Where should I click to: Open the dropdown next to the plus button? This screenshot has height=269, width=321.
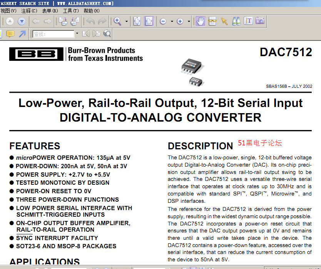click(189, 21)
